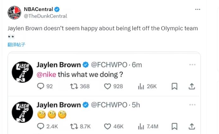
Task: Click the 翻译帖子 translate post link
Action: [x=16, y=45]
